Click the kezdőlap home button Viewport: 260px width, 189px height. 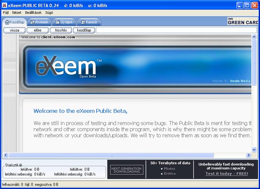pos(84,30)
